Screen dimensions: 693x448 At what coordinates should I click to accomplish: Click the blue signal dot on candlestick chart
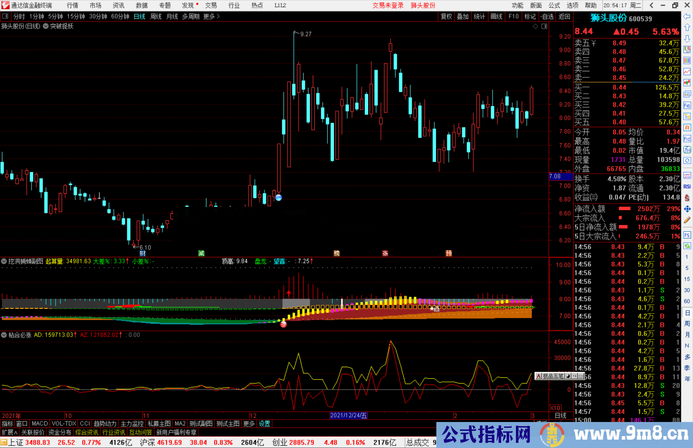pyautogui.click(x=278, y=198)
